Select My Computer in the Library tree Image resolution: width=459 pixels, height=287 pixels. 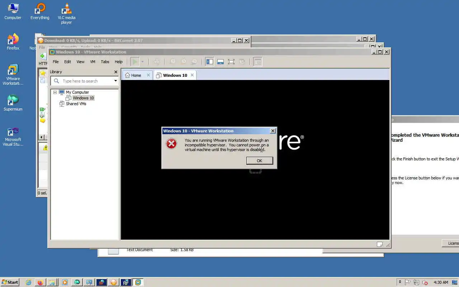click(x=77, y=92)
